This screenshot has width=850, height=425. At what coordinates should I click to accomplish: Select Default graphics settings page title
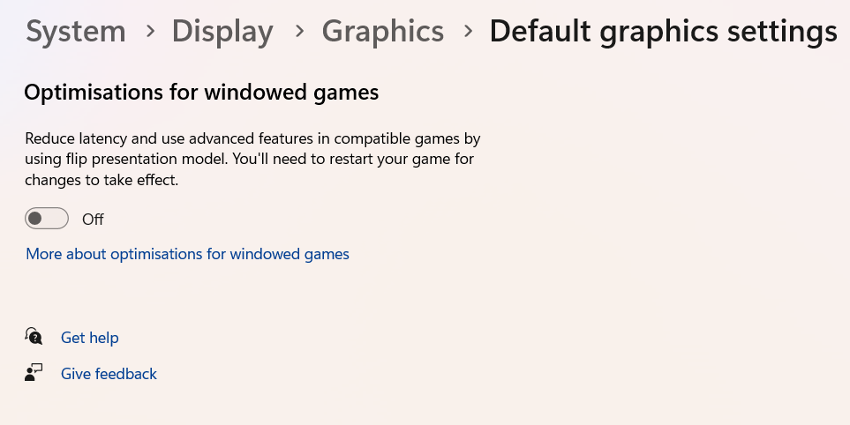[664, 31]
